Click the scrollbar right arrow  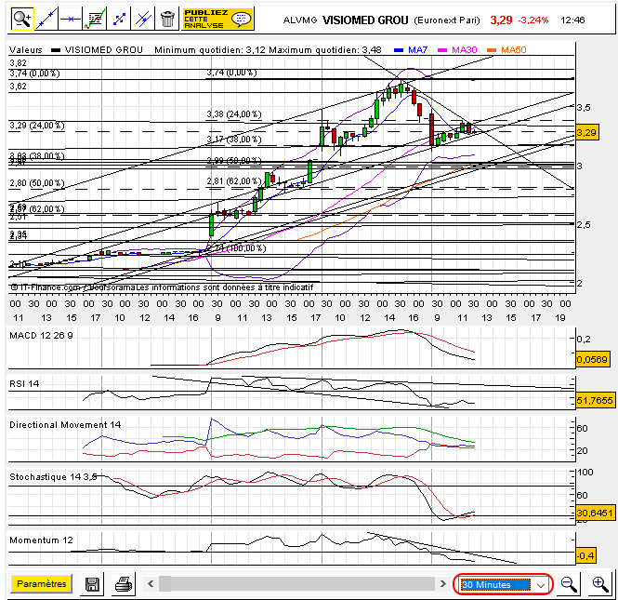click(443, 583)
